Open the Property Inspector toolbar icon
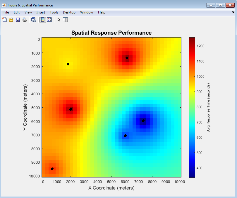Screen dimensions: 237x198 65,20
